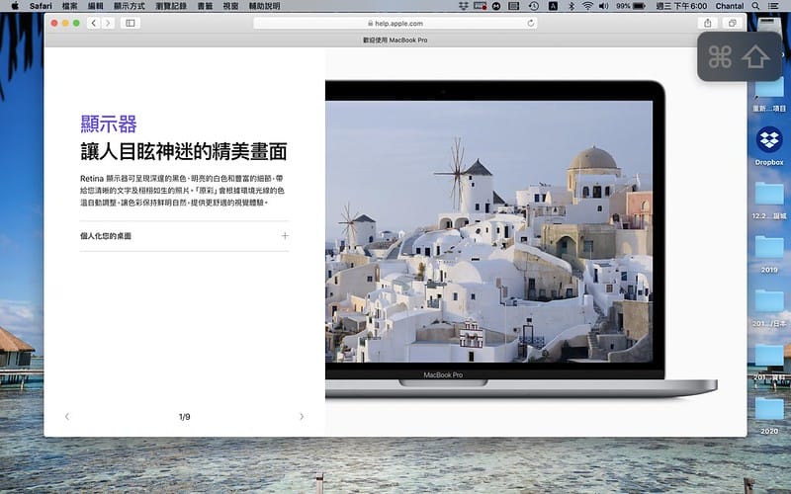Screen dimensions: 791x494
Task: Open the 輔助說明 menu
Action: pyautogui.click(x=264, y=6)
